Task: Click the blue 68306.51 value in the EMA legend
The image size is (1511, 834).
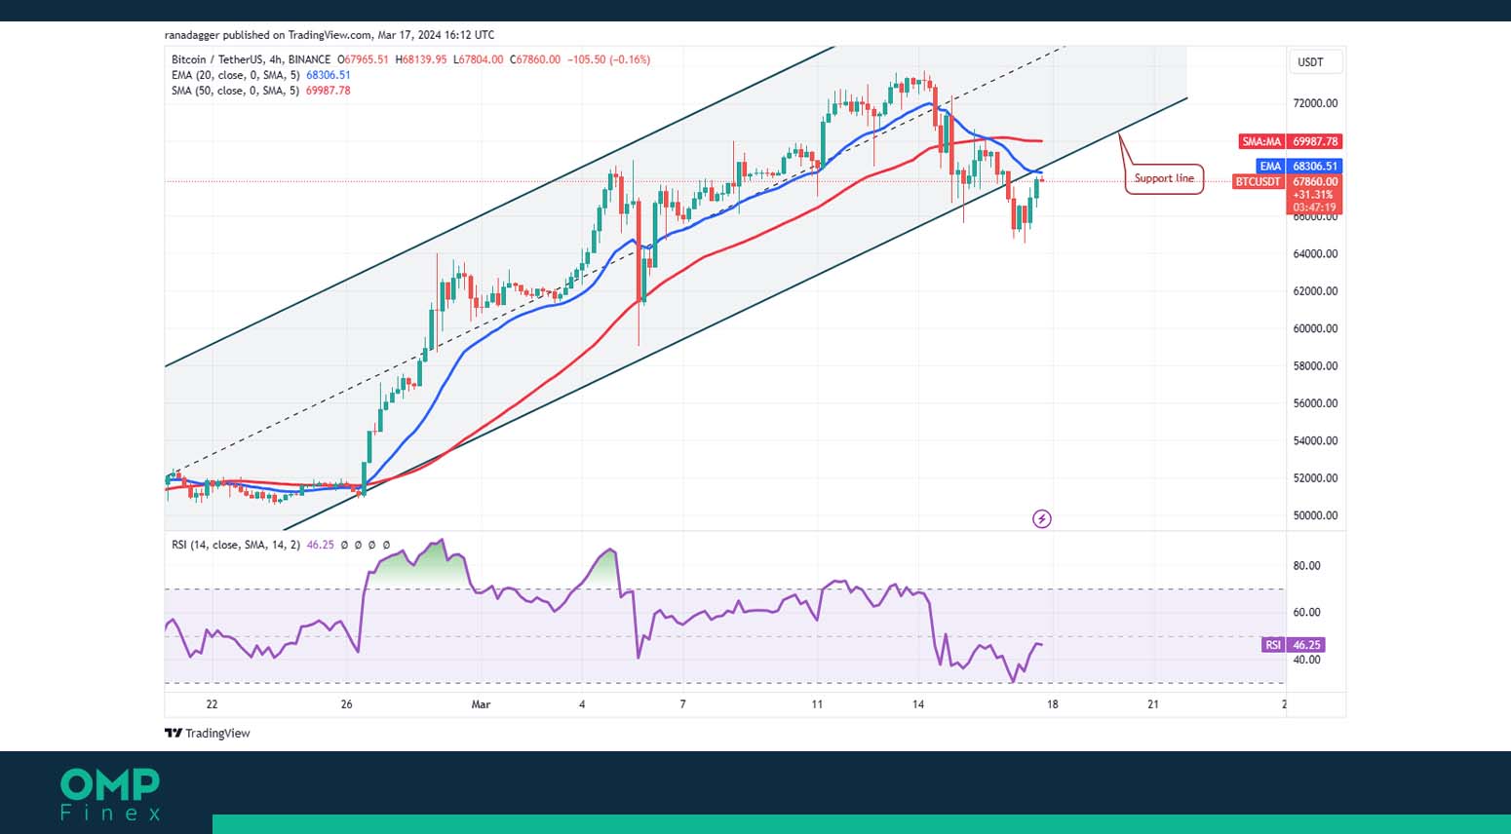Action: [x=329, y=75]
